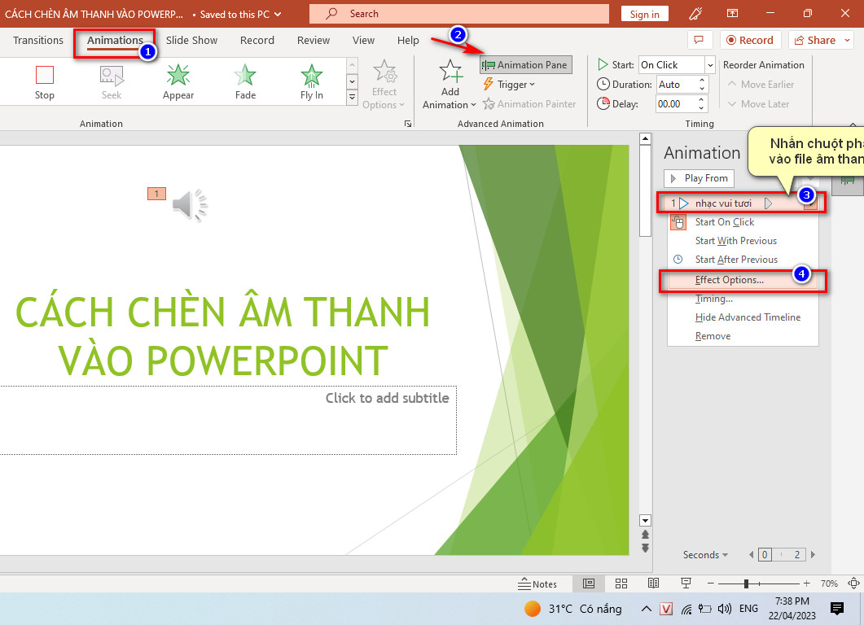
Task: Open the View tab
Action: [x=363, y=40]
